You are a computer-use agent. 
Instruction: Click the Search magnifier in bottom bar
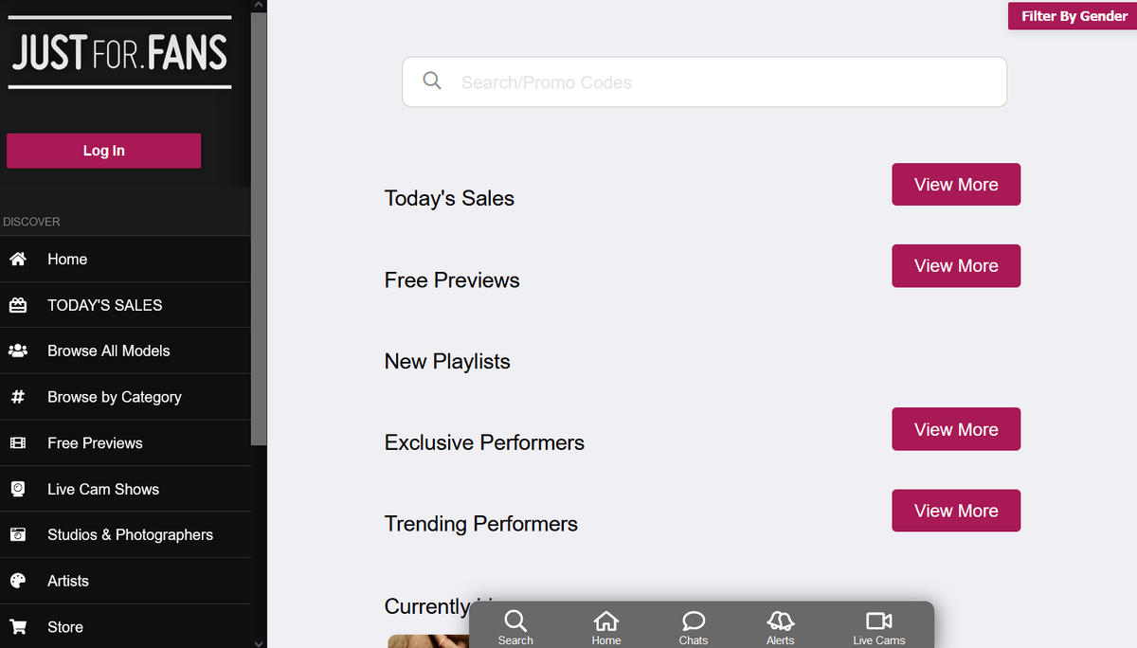coord(515,621)
